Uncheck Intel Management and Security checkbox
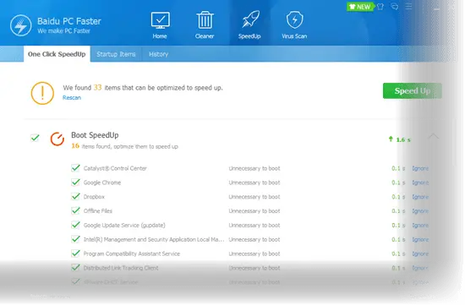Screen dimensions: 465x305 point(75,239)
